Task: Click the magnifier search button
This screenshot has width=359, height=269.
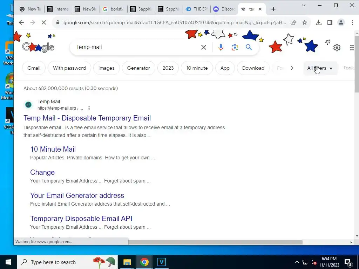Action: (x=249, y=47)
